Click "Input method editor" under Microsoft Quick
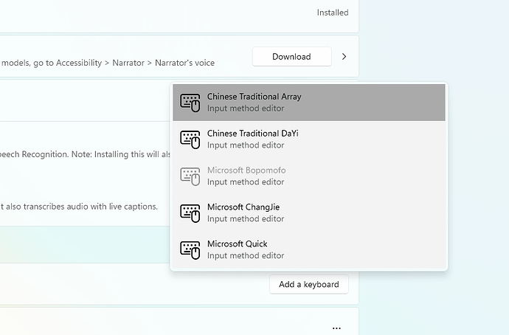509x335 pixels. pos(246,256)
